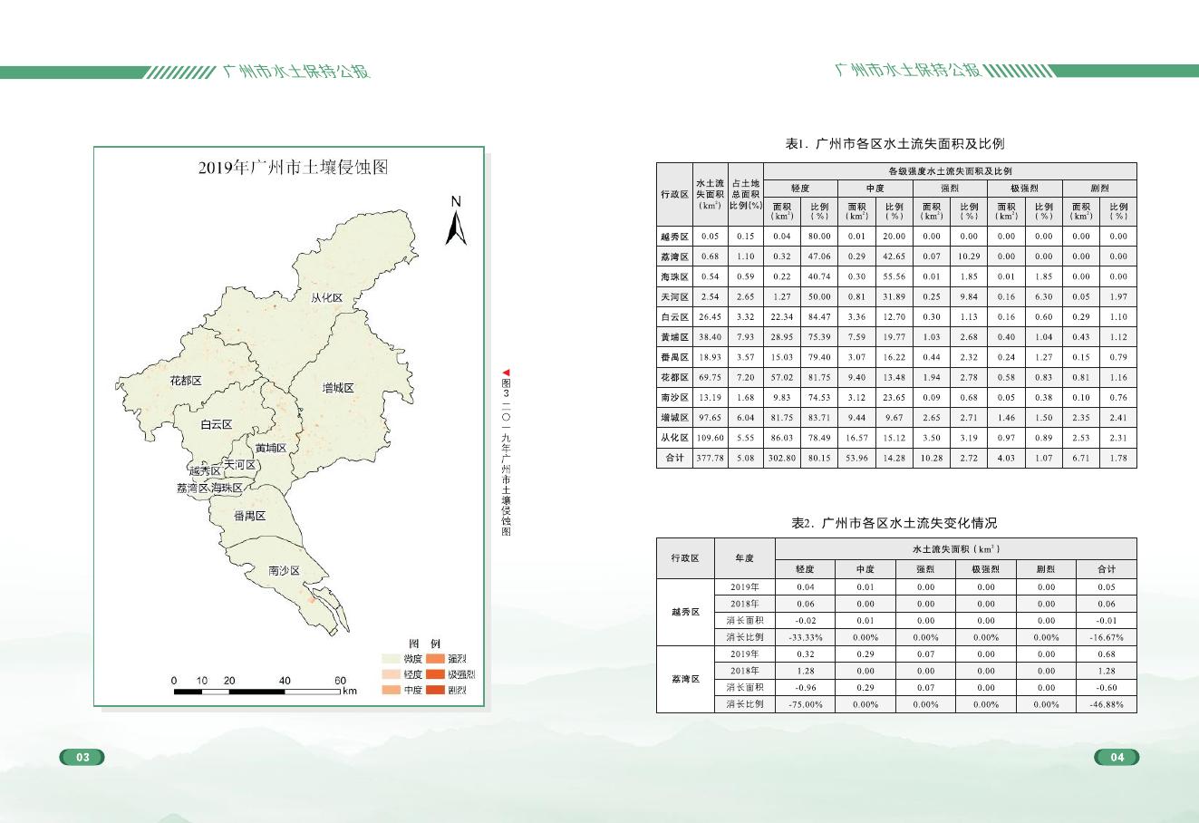Click the -75.00% value in Table 2
Image resolution: width=1199 pixels, height=823 pixels.
pyautogui.click(x=805, y=704)
